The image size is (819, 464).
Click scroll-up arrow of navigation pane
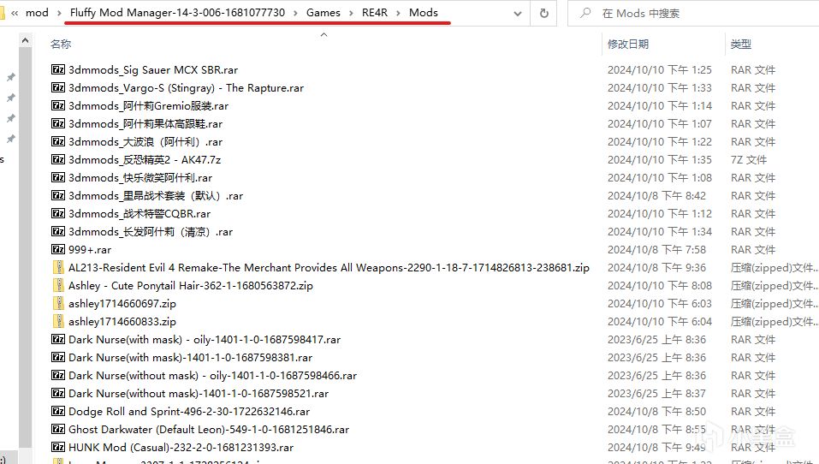click(x=25, y=40)
